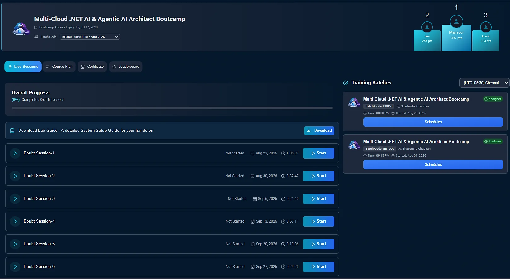View the Leaderboard tab
Viewport: 510px width, 279px height.
click(126, 67)
